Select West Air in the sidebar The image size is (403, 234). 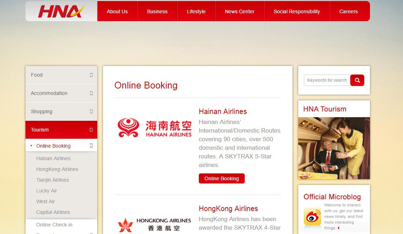tap(46, 202)
